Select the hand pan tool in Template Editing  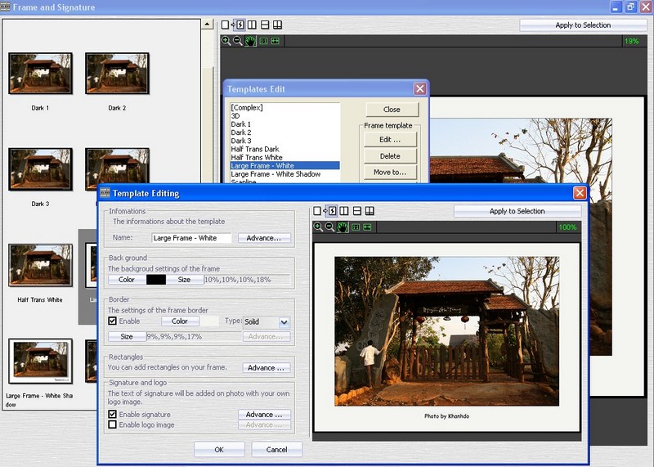pyautogui.click(x=343, y=227)
